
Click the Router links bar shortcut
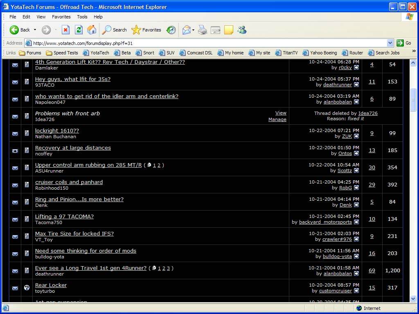(352, 53)
